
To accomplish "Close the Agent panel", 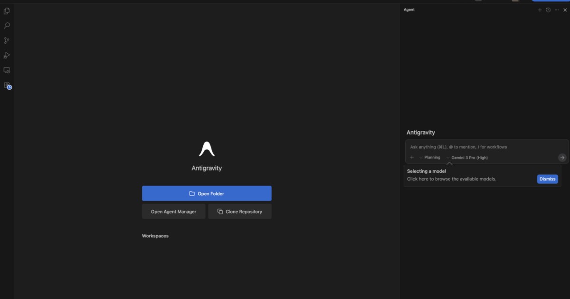I will pos(565,10).
